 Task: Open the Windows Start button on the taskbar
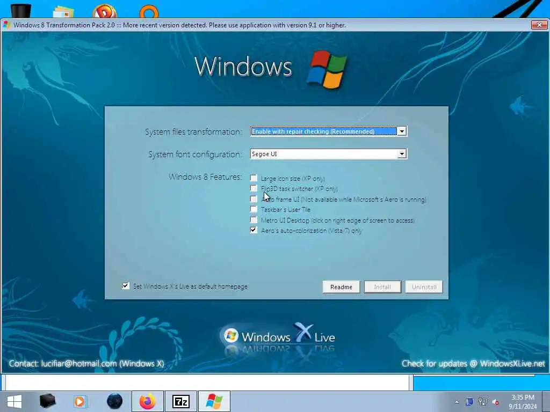coord(14,401)
